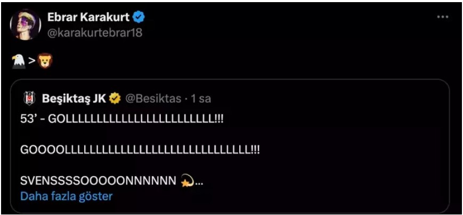Click the trailing ellipsis after the dizzy emoji
This screenshot has width=463, height=215.
(199, 183)
